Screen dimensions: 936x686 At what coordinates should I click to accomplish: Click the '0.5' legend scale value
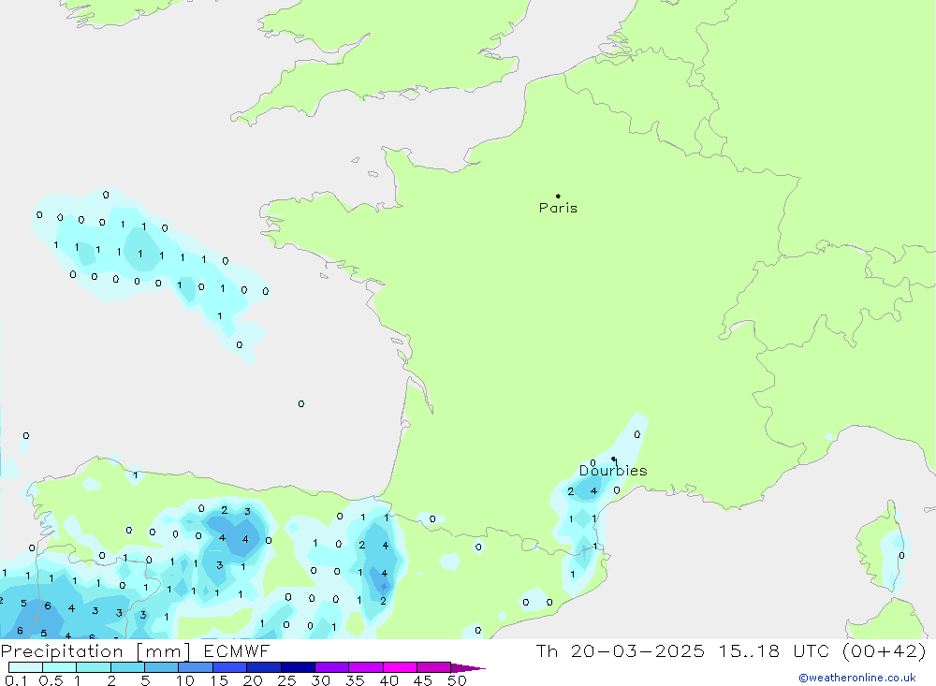click(51, 680)
